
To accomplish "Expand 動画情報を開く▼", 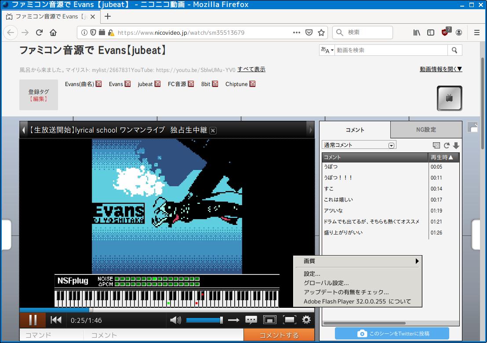I will click(441, 69).
